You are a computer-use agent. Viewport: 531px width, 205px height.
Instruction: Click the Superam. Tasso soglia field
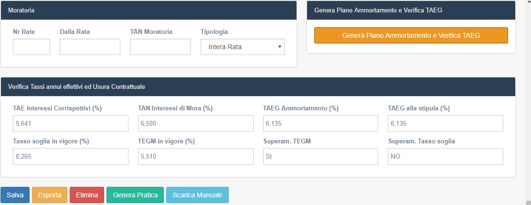pos(446,157)
